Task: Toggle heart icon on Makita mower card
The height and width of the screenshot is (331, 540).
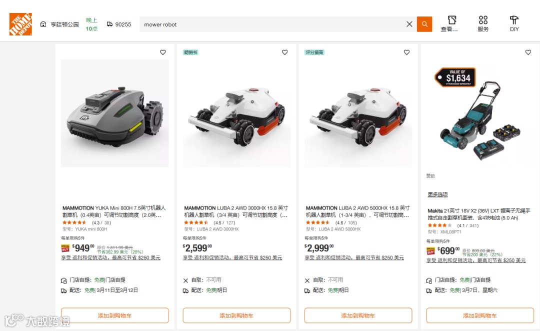Action: click(528, 52)
